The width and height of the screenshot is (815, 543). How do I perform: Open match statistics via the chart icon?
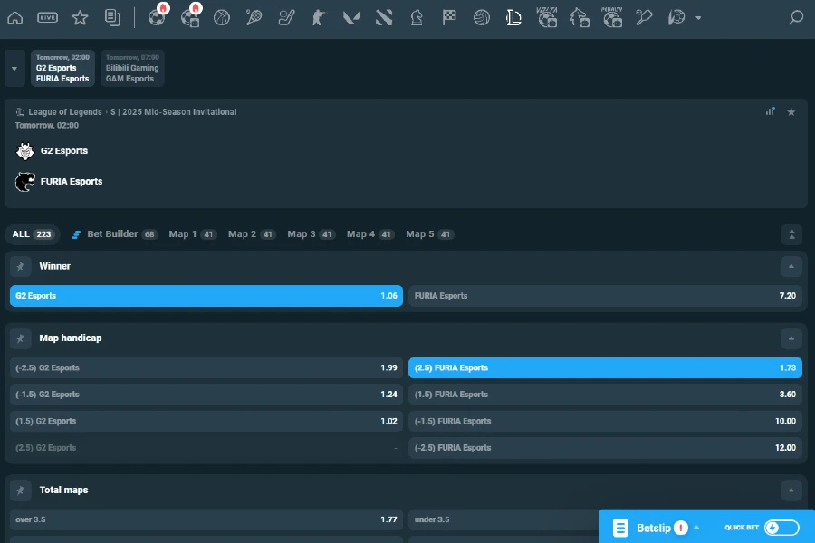(x=771, y=111)
